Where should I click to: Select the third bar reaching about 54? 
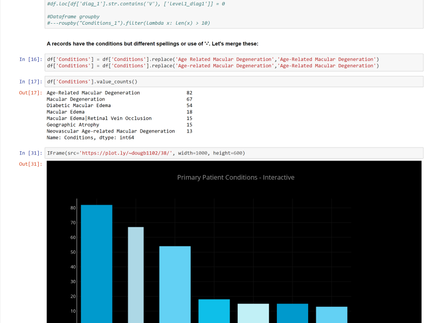(x=175, y=284)
